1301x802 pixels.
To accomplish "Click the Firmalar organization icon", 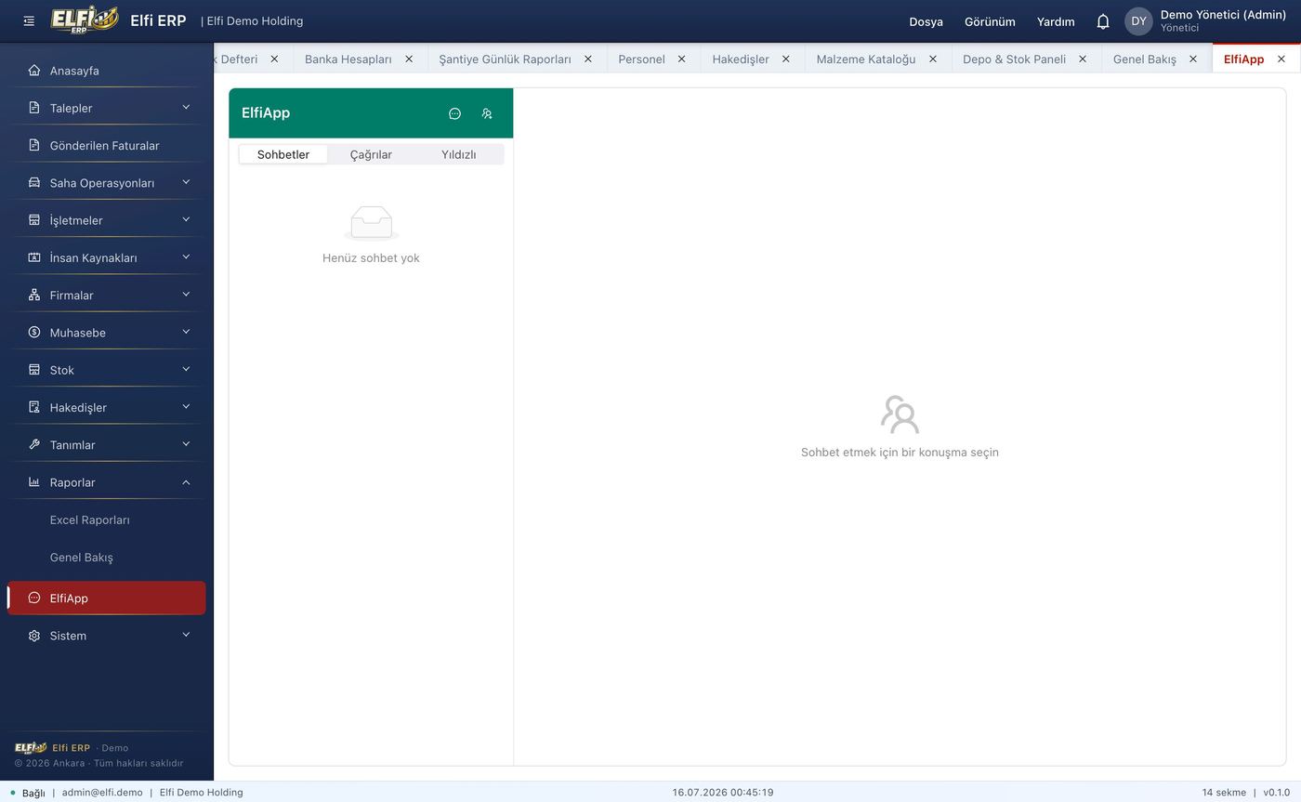I will [x=34, y=295].
